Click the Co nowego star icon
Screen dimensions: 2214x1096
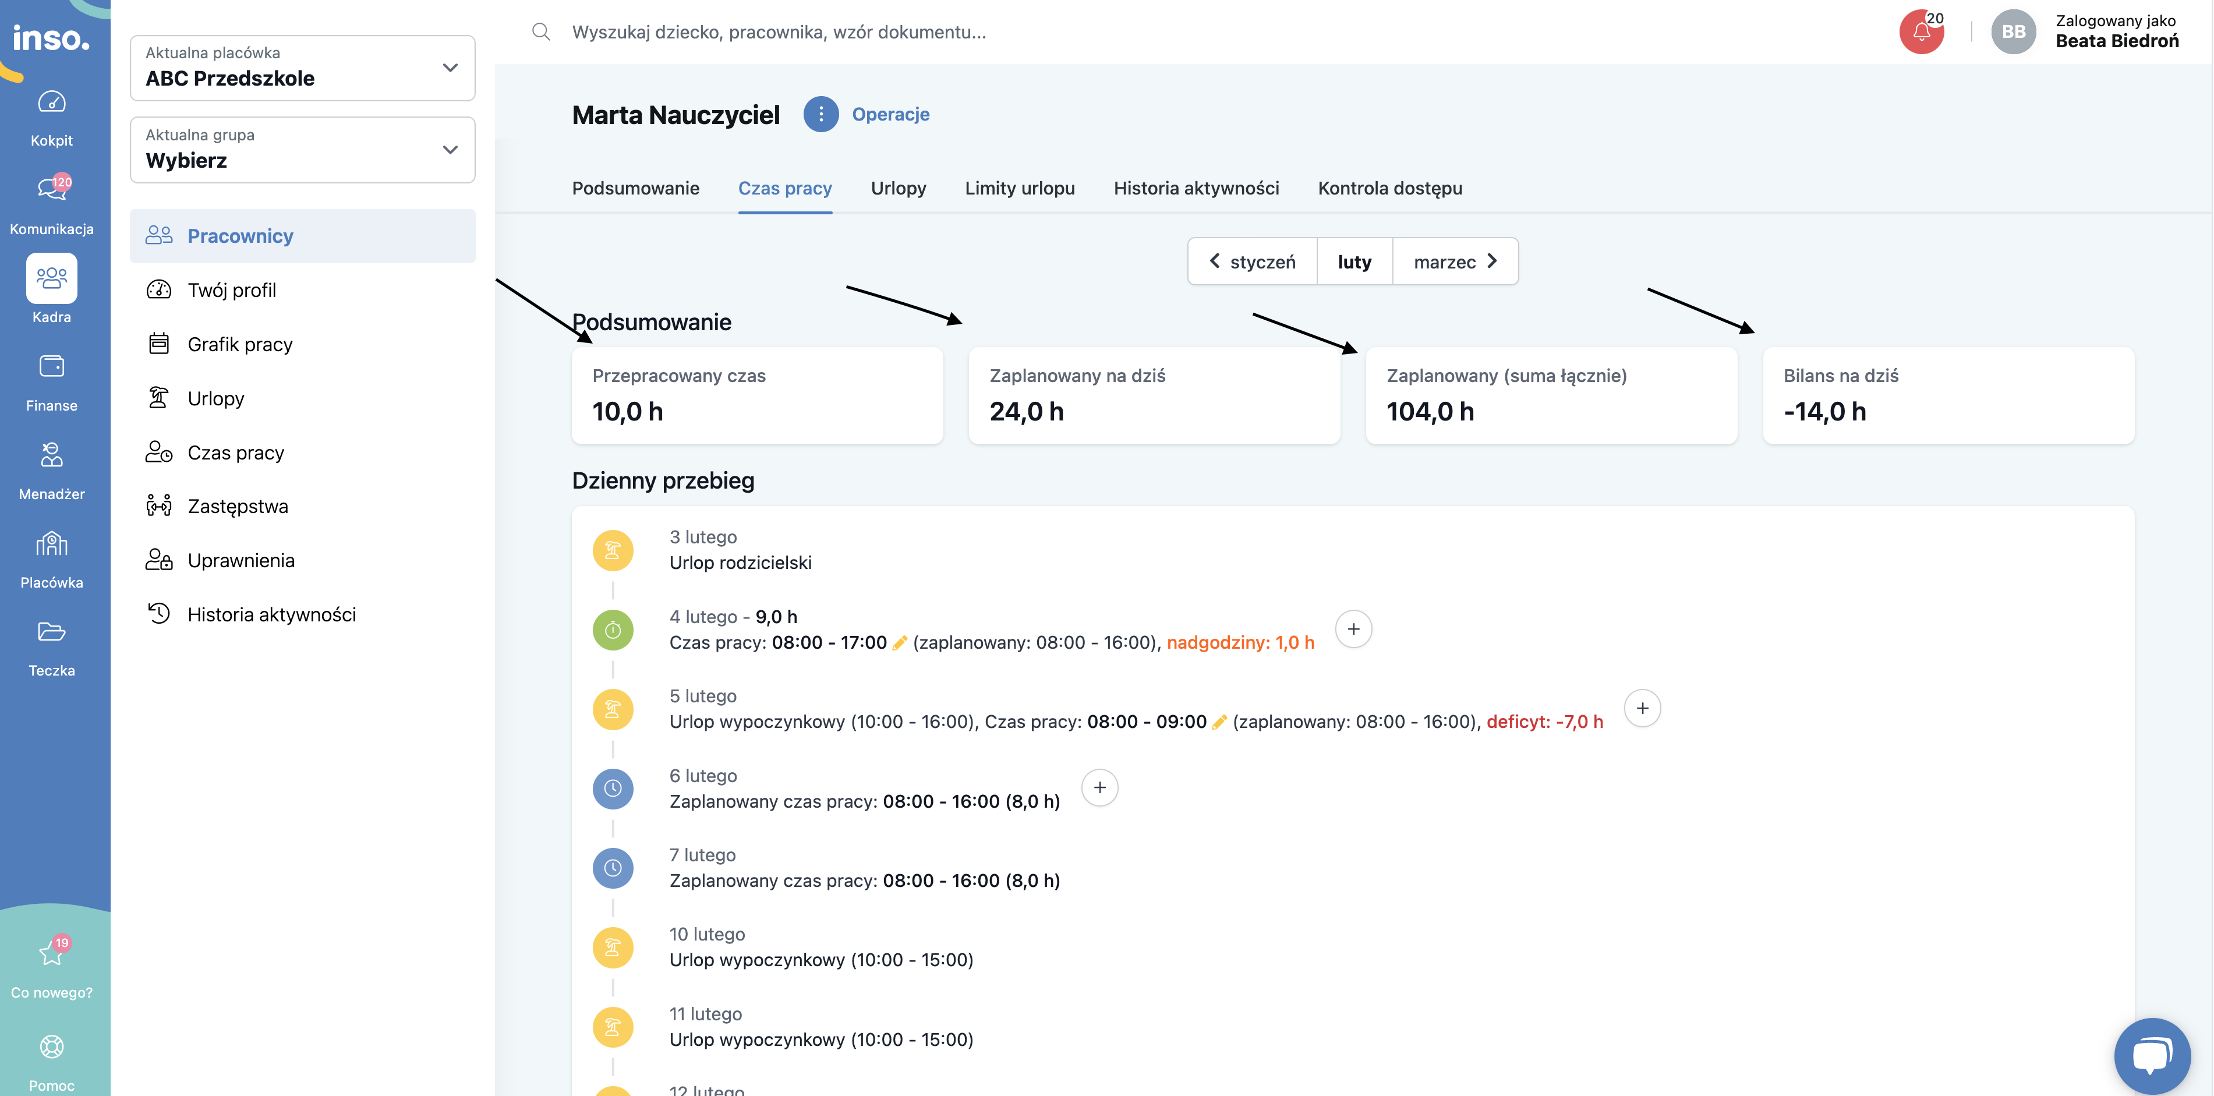point(52,952)
